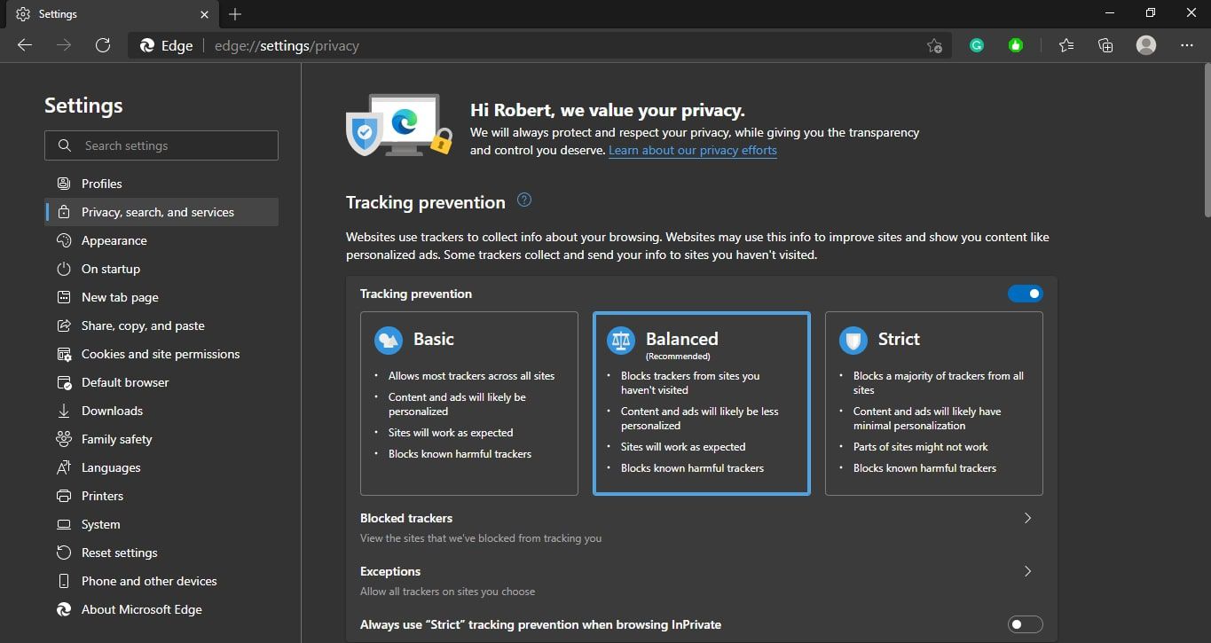Select the Strict tracking prevention card
1211x643 pixels.
pos(934,404)
